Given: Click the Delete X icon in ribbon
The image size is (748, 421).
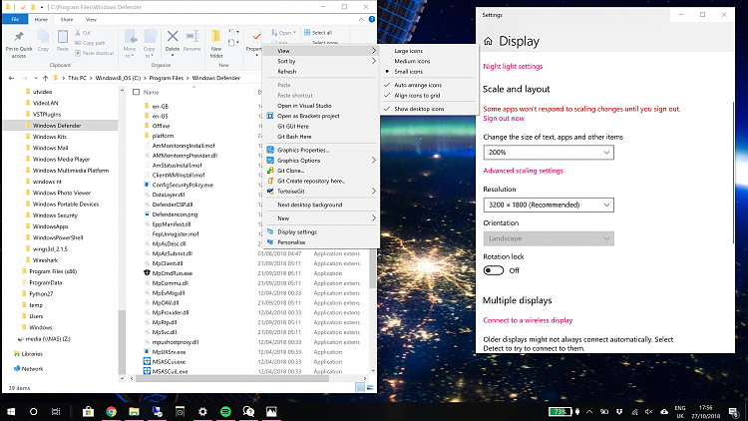Looking at the screenshot, I should coord(173,36).
